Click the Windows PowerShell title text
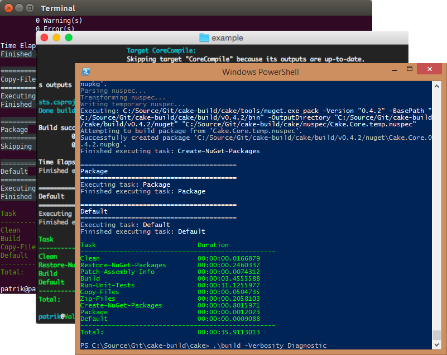Screen dimensions: 447x355 [260, 72]
